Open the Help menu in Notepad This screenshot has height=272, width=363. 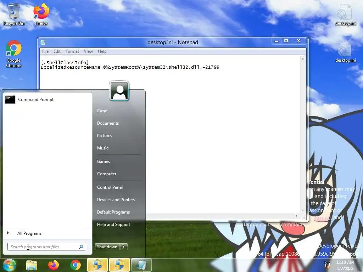[102, 51]
